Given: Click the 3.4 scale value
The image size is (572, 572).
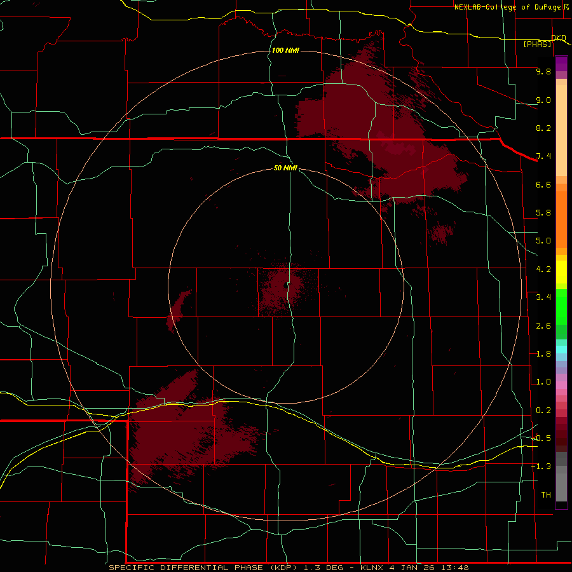Looking at the screenshot, I should (x=543, y=297).
